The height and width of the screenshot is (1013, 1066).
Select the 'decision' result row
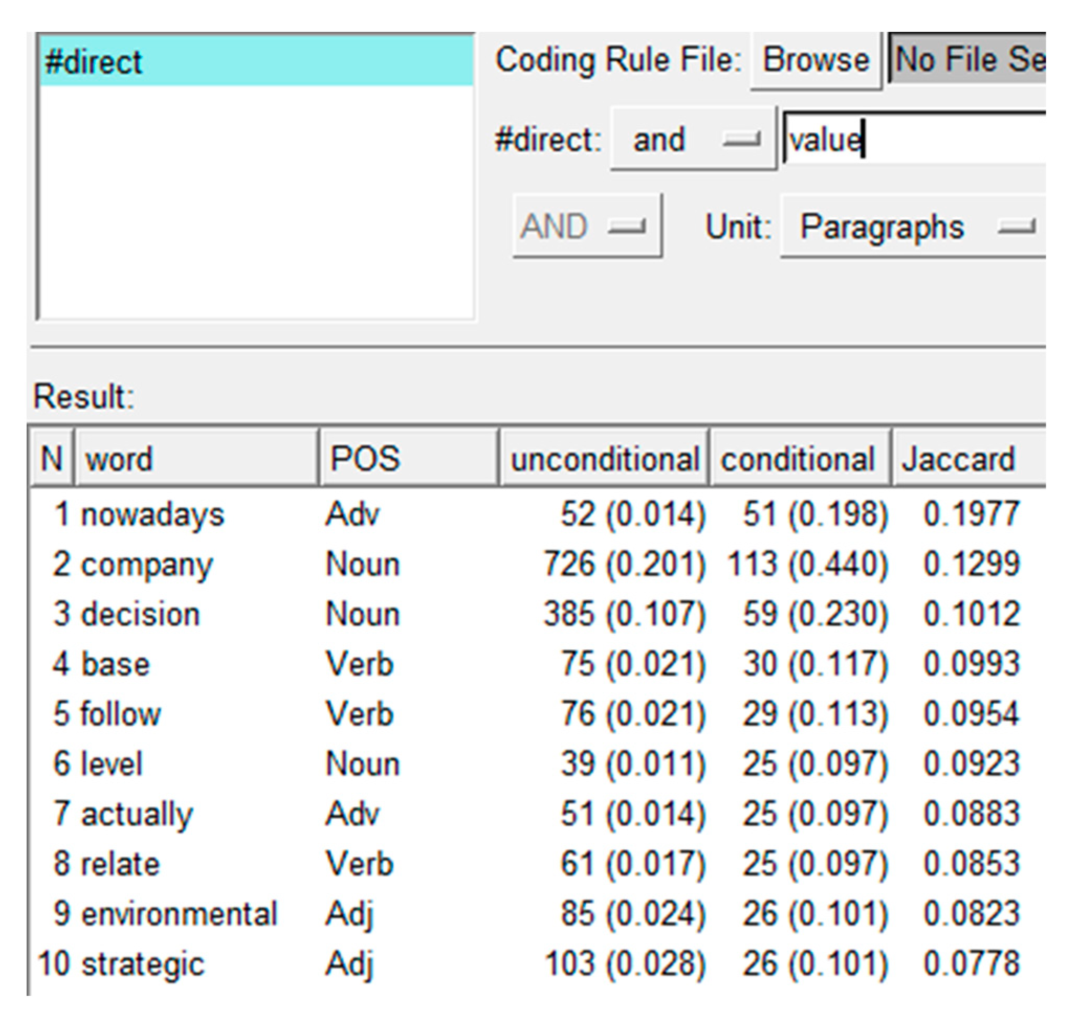pyautogui.click(x=140, y=614)
